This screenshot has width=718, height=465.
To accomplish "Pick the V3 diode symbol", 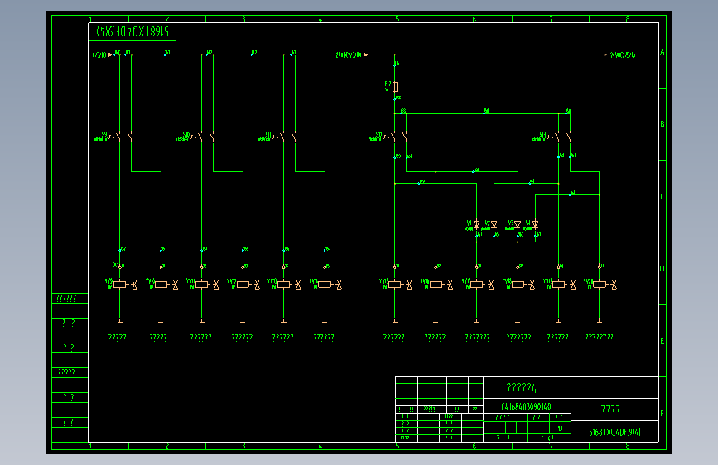I will [x=518, y=224].
